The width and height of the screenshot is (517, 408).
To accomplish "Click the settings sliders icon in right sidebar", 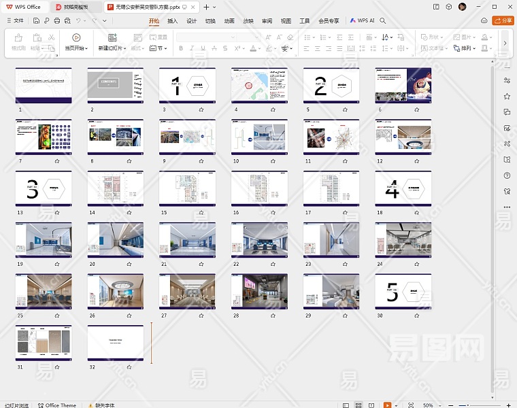I will (x=507, y=80).
